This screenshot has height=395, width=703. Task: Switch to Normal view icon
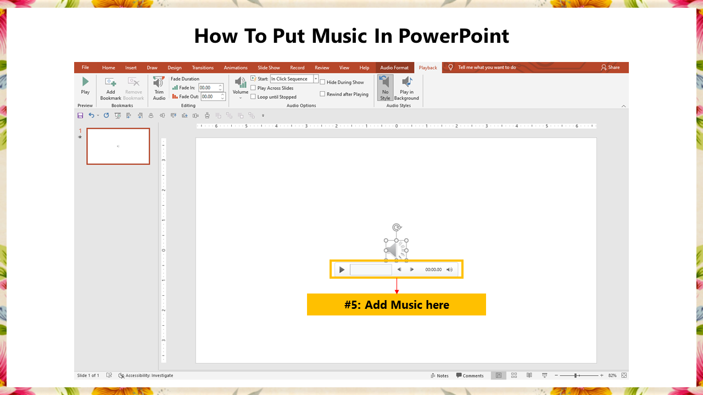499,375
